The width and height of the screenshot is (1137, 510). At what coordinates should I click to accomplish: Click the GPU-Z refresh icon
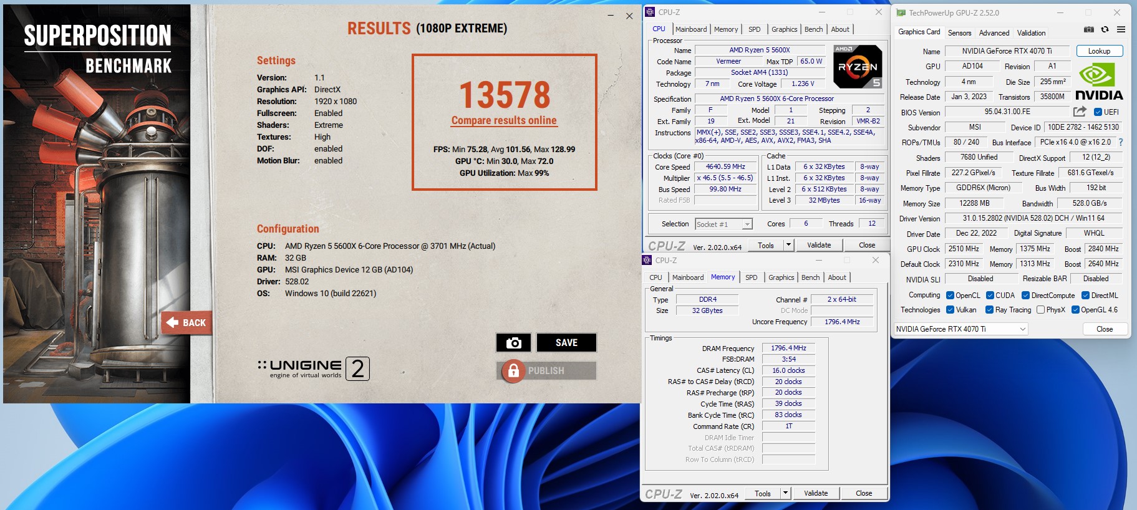(x=1105, y=29)
